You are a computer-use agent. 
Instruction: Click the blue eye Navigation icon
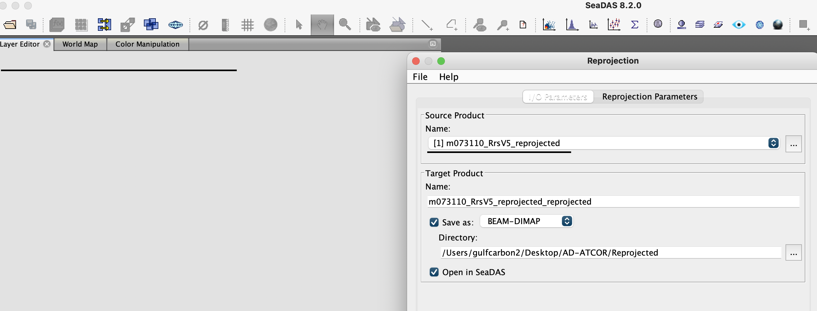click(x=739, y=25)
